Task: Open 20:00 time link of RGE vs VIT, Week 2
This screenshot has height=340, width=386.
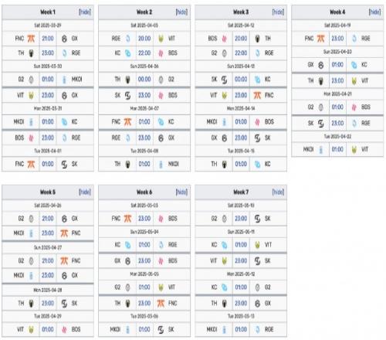Action: tap(144, 39)
